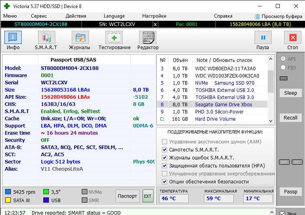The image size is (305, 215).
Task: Toggle Управление акустическим шумом (AAM) checkbox
Action: (164, 142)
